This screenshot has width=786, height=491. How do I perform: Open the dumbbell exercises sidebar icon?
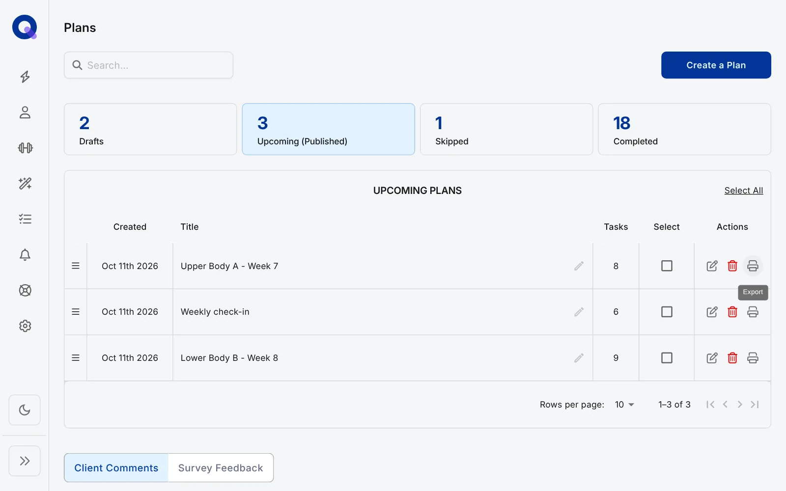[25, 148]
